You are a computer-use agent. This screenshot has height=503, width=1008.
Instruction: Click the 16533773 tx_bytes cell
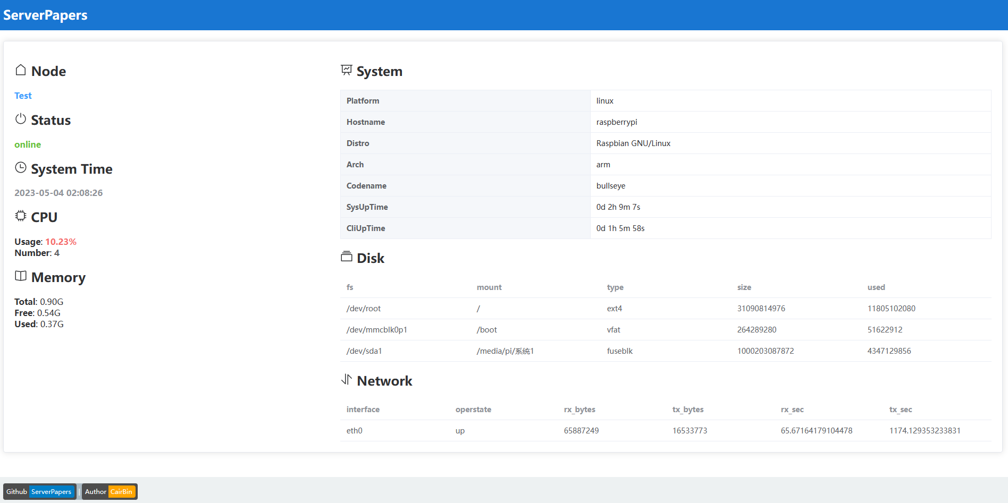click(x=690, y=431)
